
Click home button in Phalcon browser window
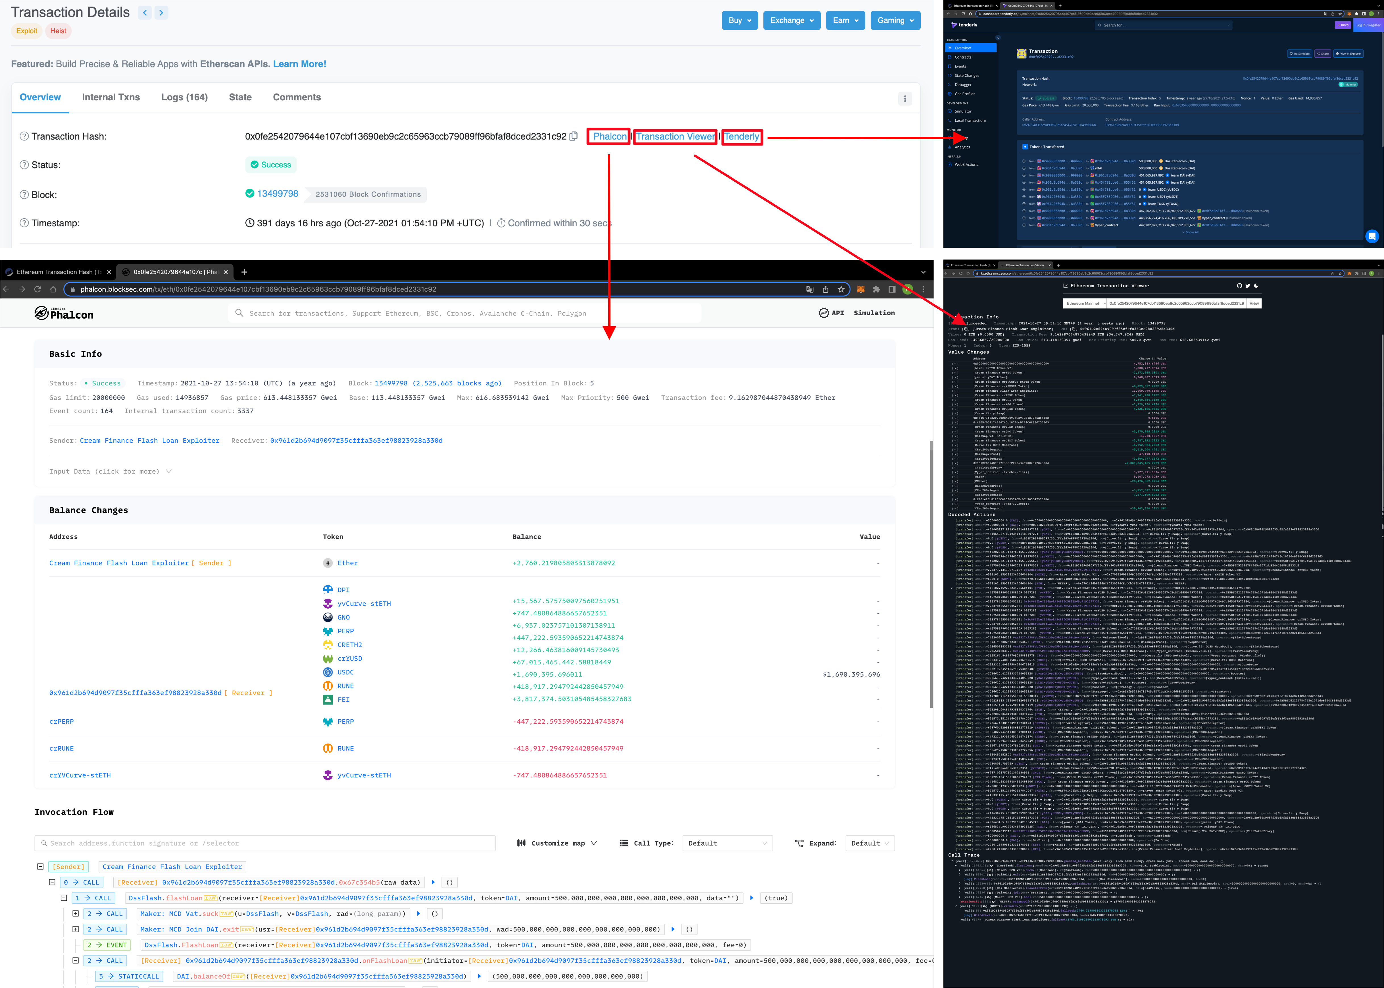53,290
